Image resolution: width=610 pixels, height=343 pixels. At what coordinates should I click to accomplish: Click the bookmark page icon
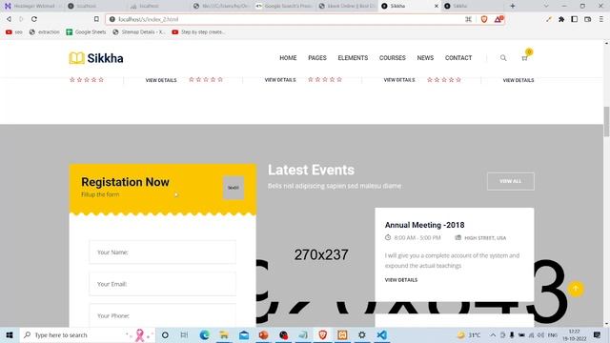click(96, 19)
